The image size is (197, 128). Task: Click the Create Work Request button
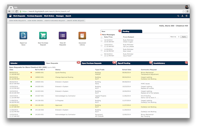tap(76, 21)
